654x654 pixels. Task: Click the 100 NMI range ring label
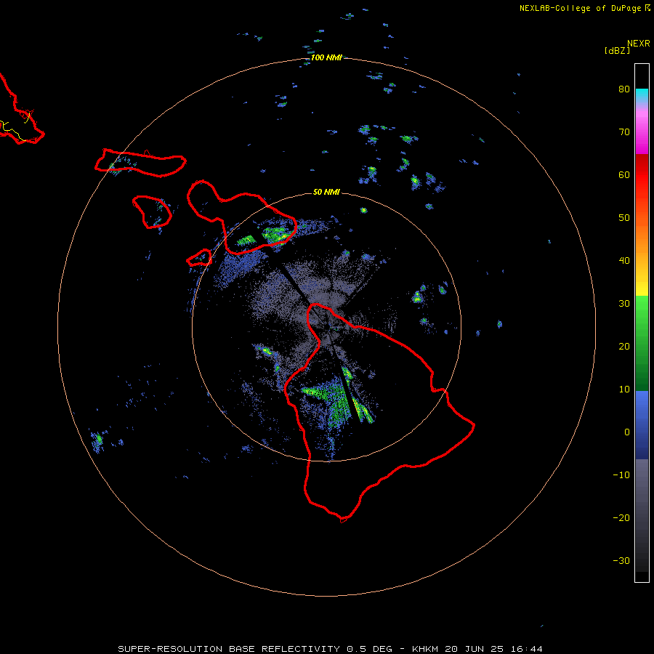326,57
